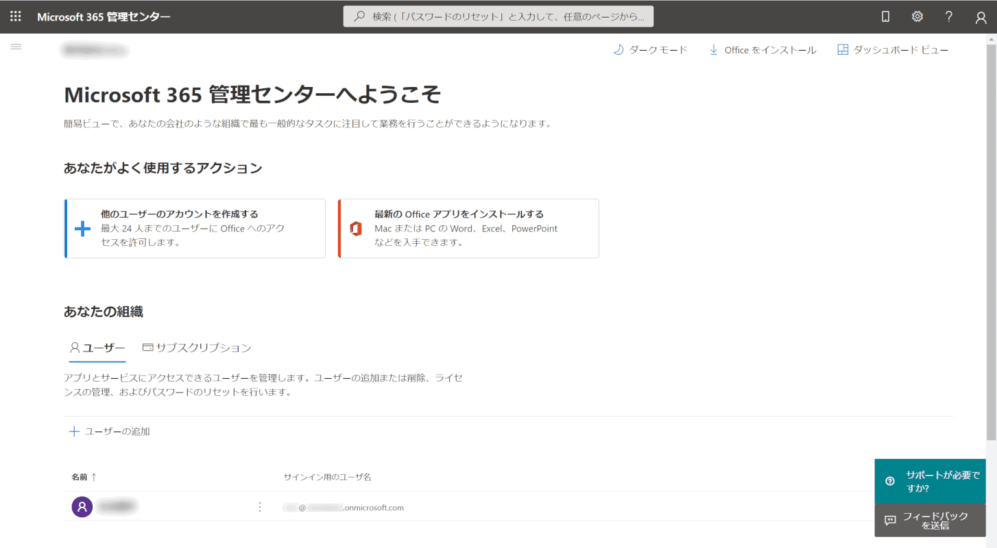
Task: Click the dashboard layout icon
Action: 843,50
